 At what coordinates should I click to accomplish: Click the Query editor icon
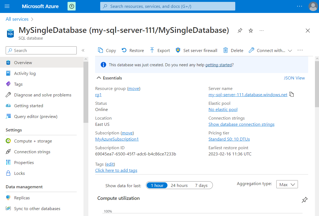[8, 116]
